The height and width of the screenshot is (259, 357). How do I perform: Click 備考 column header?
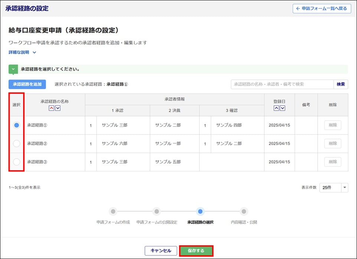(x=306, y=105)
